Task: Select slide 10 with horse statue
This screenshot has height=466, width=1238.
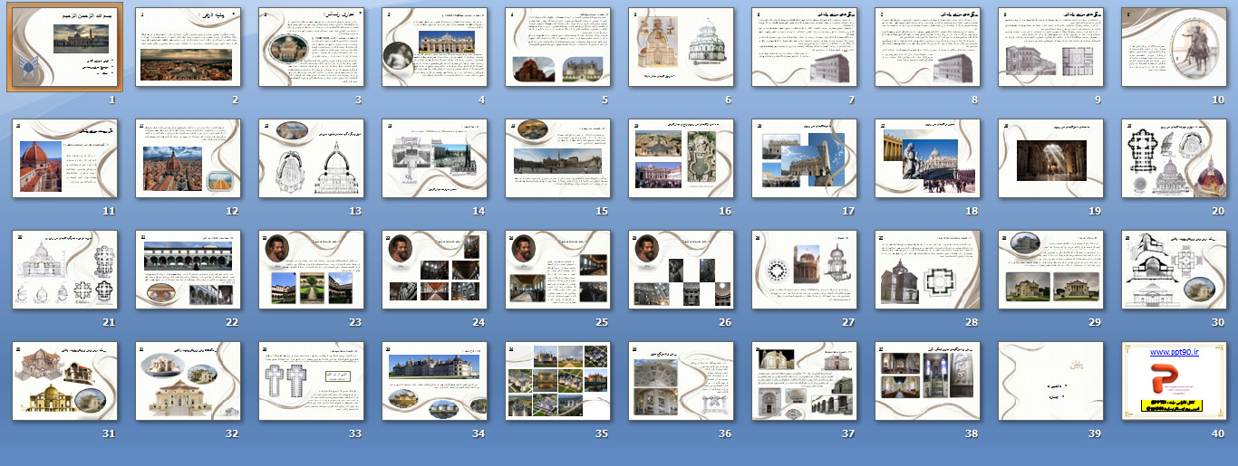Action: click(1174, 48)
